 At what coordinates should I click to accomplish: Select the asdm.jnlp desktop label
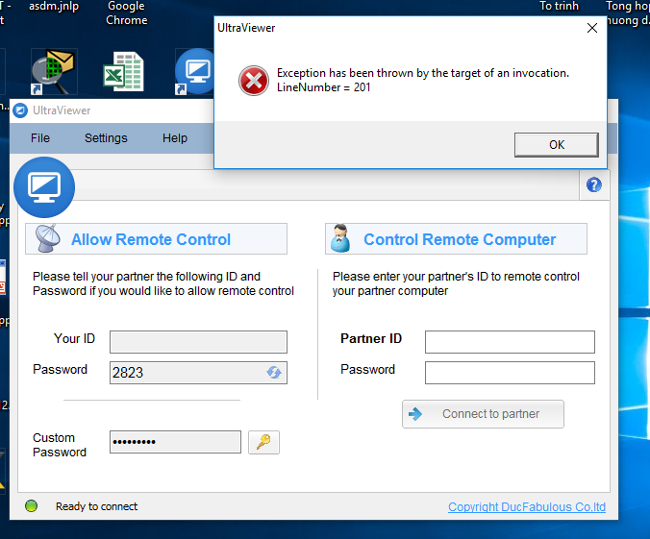coord(54,6)
